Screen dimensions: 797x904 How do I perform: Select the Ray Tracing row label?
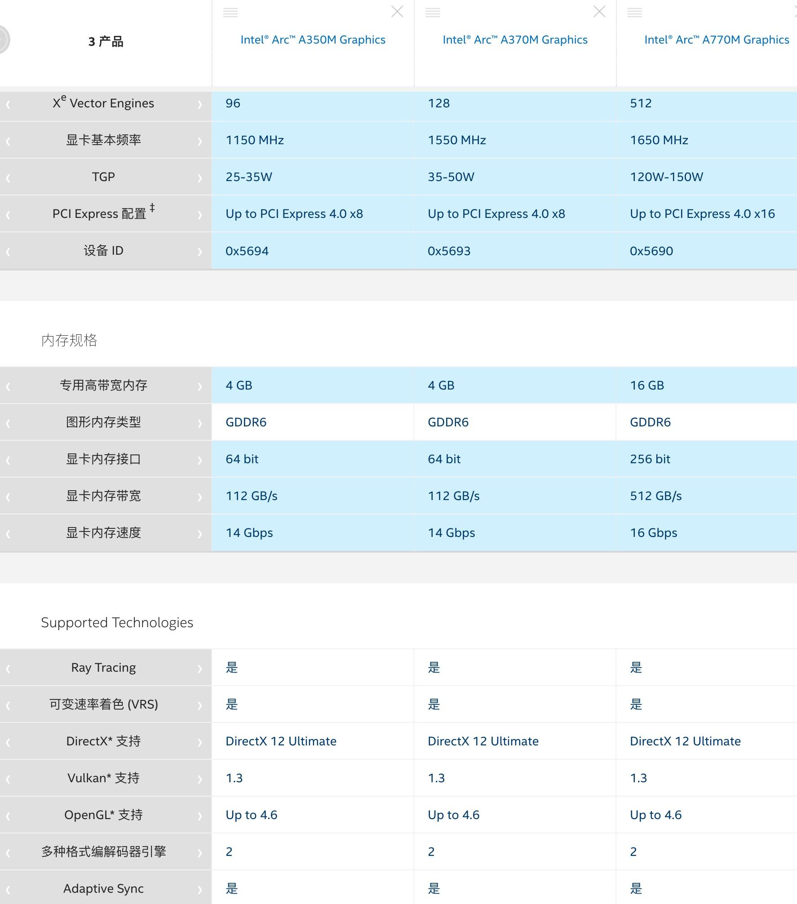click(x=103, y=668)
